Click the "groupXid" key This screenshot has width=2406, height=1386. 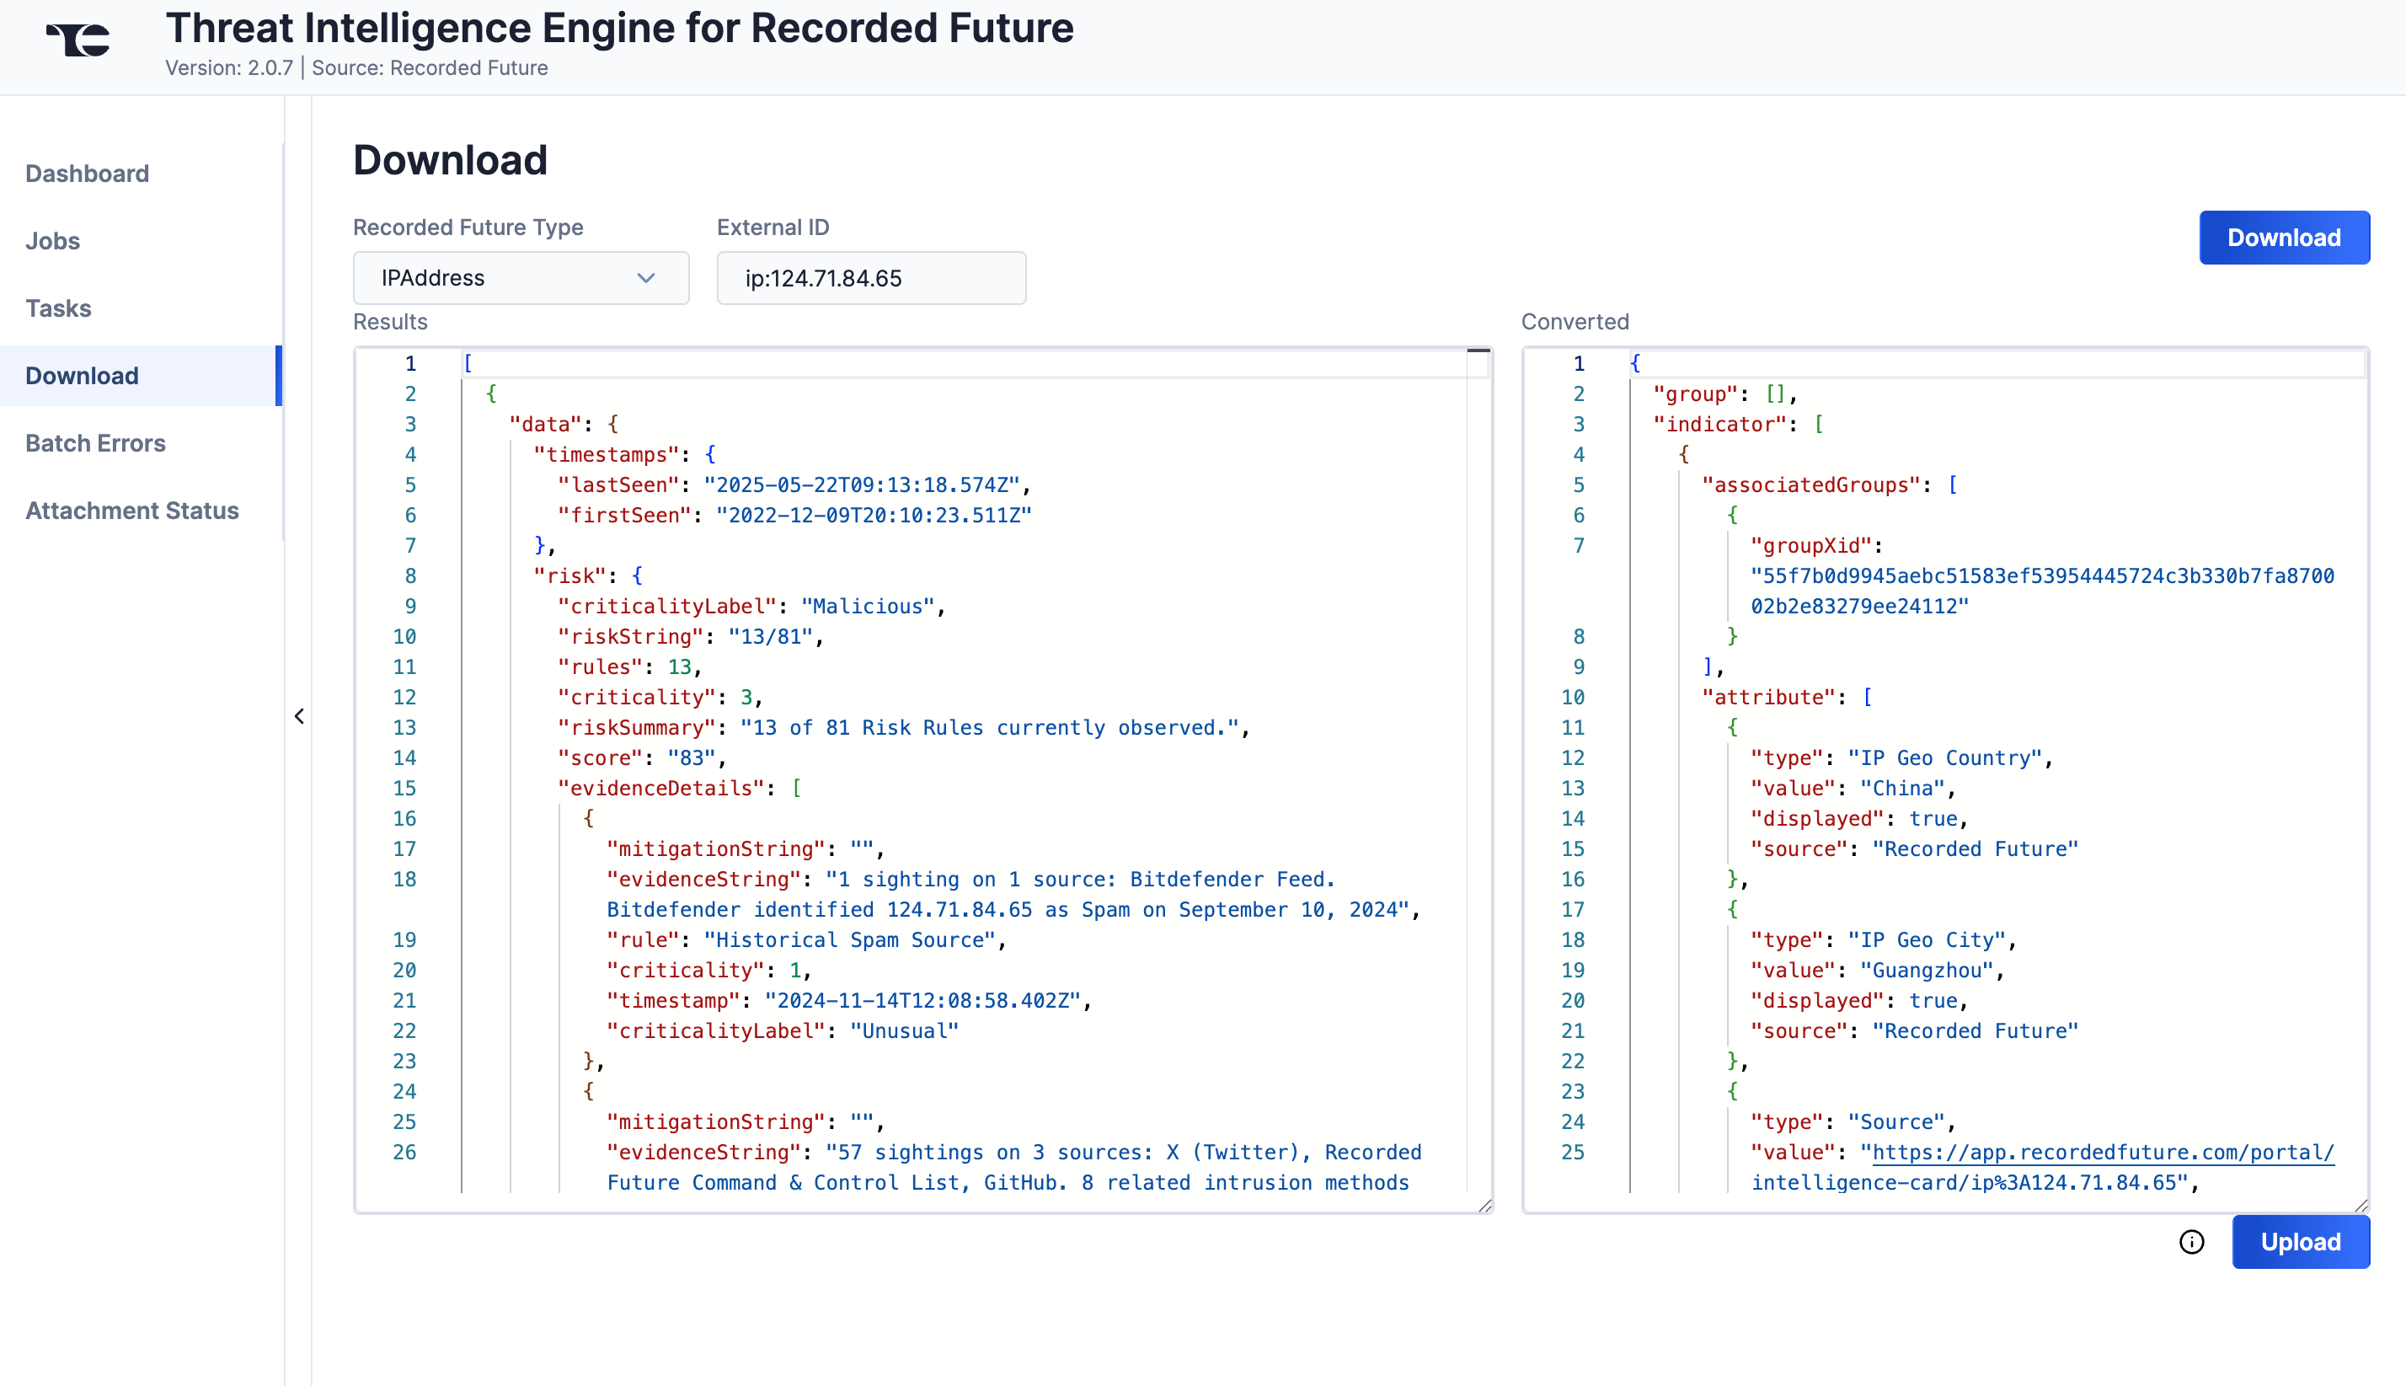coord(1810,545)
